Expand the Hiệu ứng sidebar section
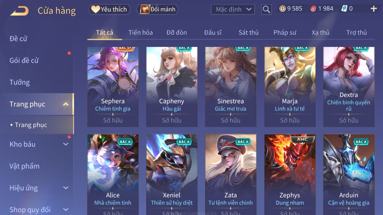 (x=66, y=188)
